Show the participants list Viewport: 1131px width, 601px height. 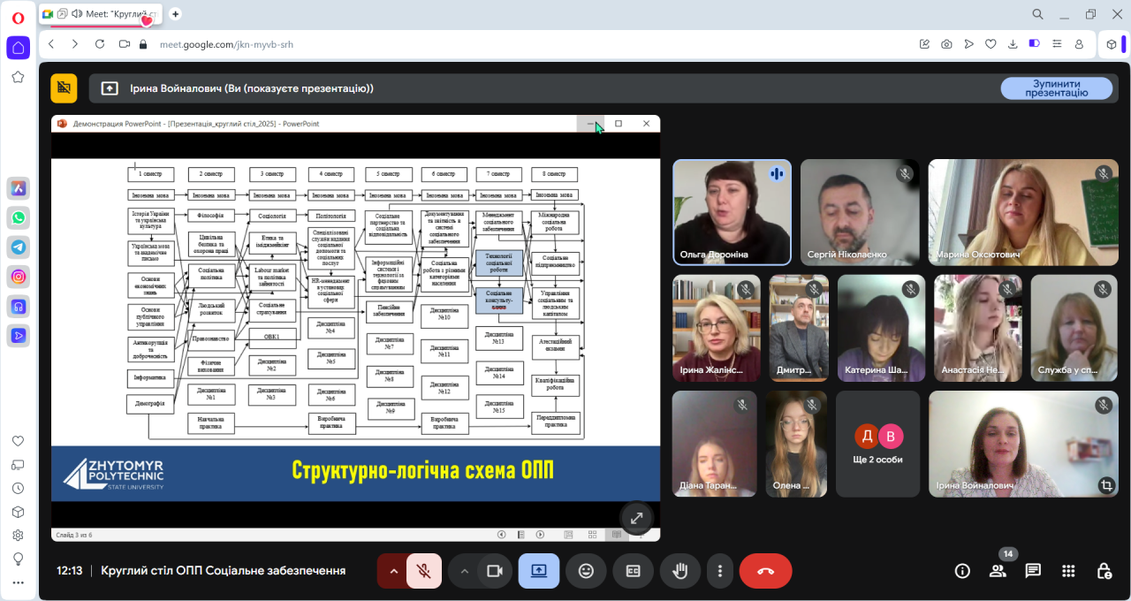(998, 571)
